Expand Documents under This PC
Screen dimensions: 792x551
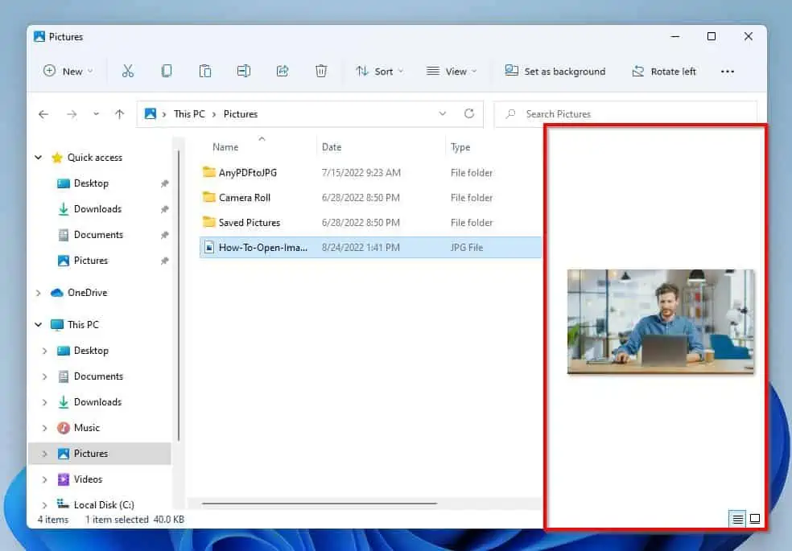tap(44, 376)
